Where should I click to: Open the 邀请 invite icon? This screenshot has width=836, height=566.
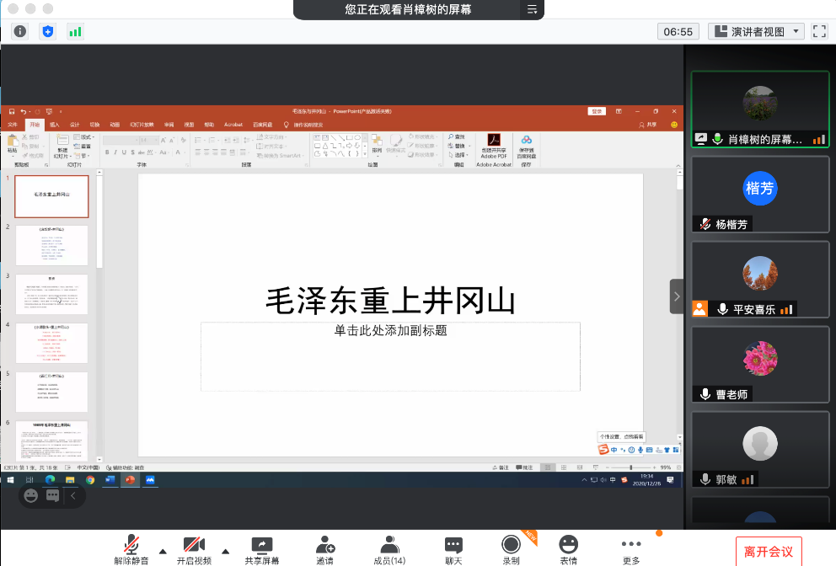tap(324, 549)
